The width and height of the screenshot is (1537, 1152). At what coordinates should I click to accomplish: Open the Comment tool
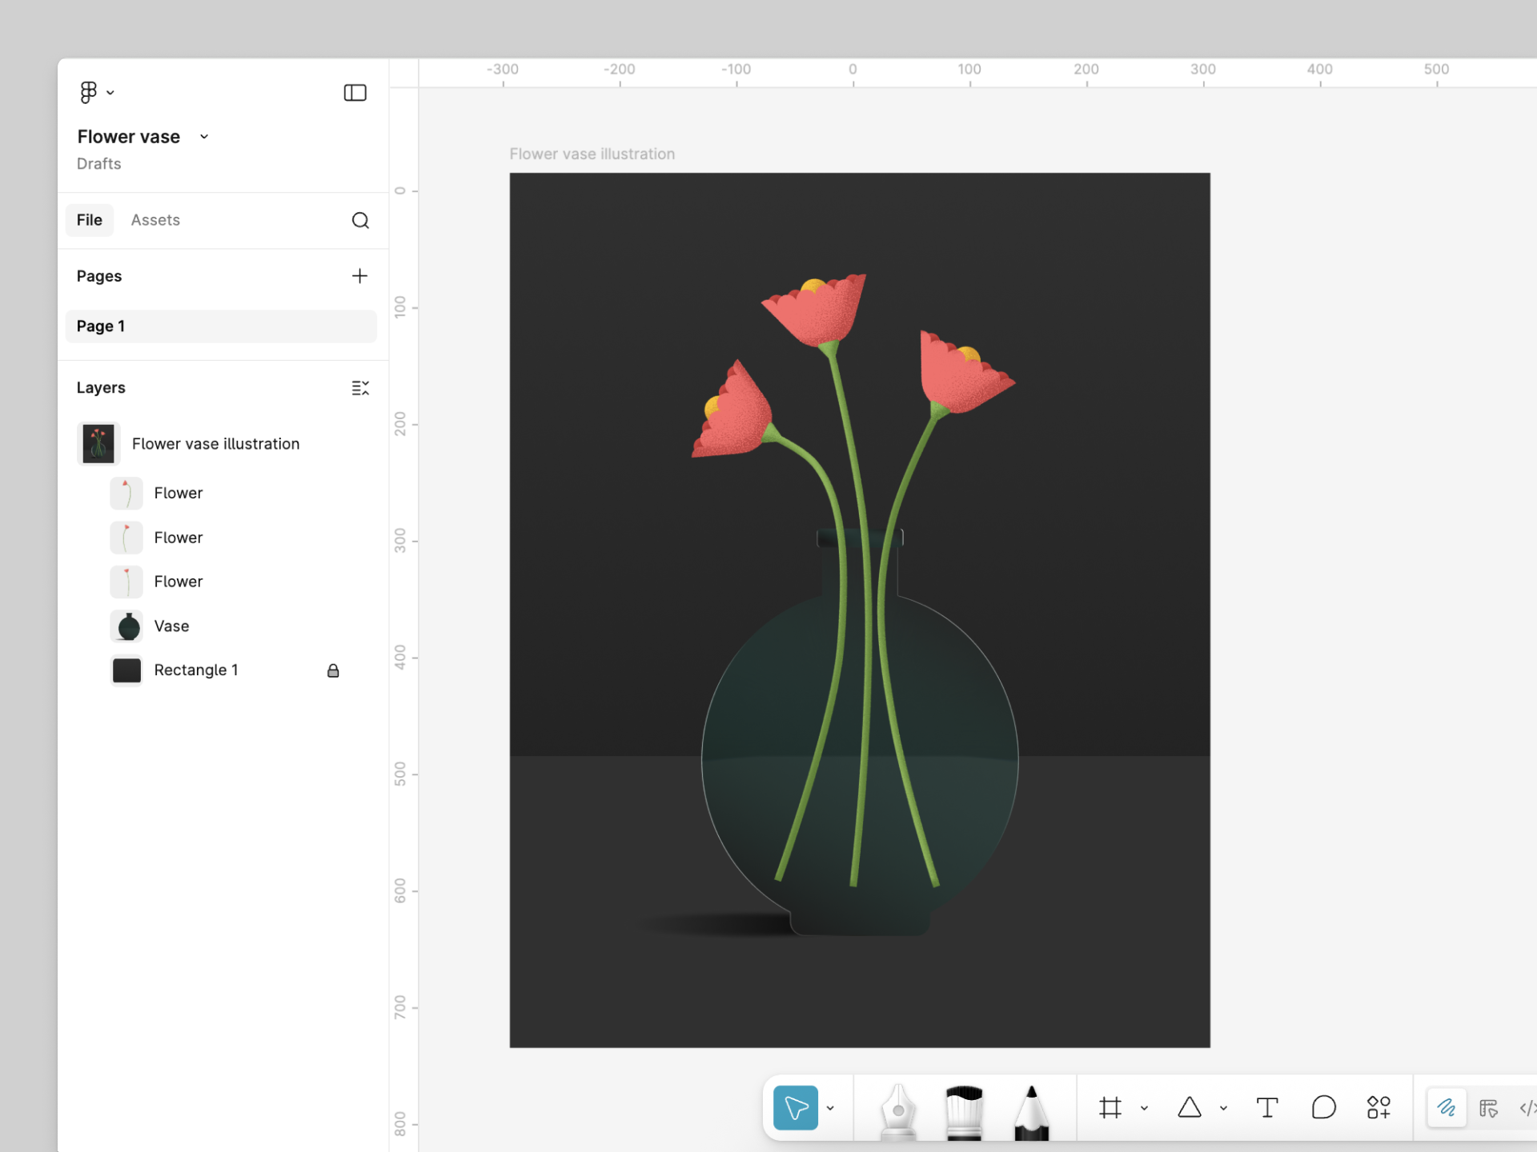(x=1324, y=1108)
